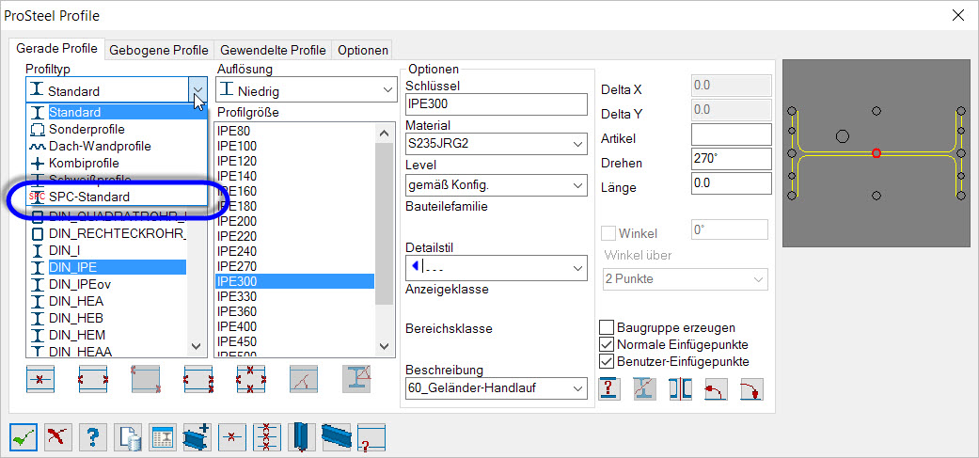This screenshot has height=458, width=979.
Task: Toggle Normale Einfügepunkte checkbox
Action: [606, 344]
